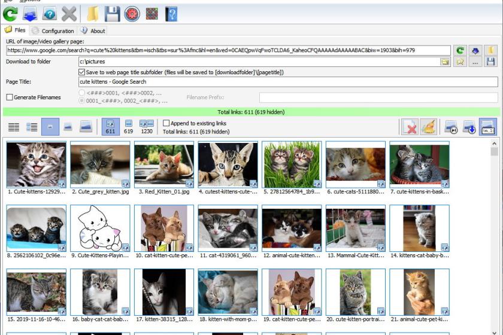Viewport: 503px width, 335px height.
Task: Click the Filename Prefix input field
Action: 378,98
